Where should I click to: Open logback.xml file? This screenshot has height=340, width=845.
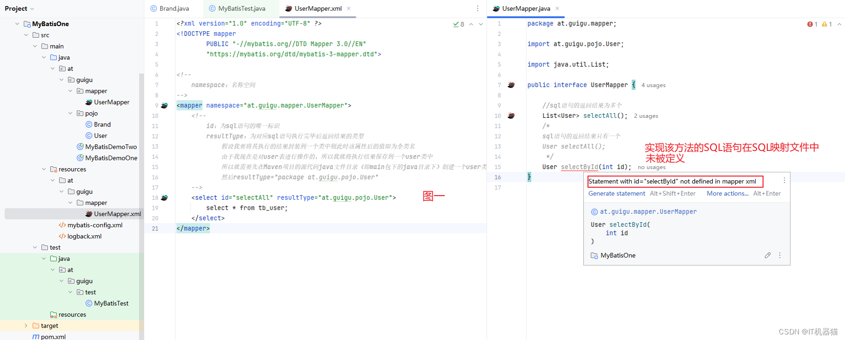point(80,236)
